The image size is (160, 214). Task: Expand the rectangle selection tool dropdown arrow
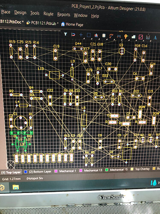92,39
